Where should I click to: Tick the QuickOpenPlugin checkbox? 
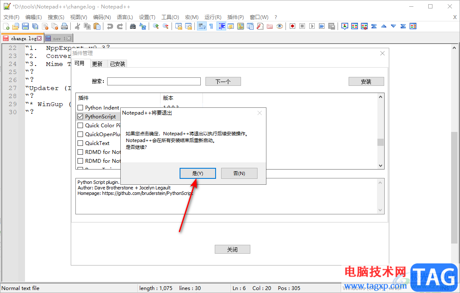(80, 134)
